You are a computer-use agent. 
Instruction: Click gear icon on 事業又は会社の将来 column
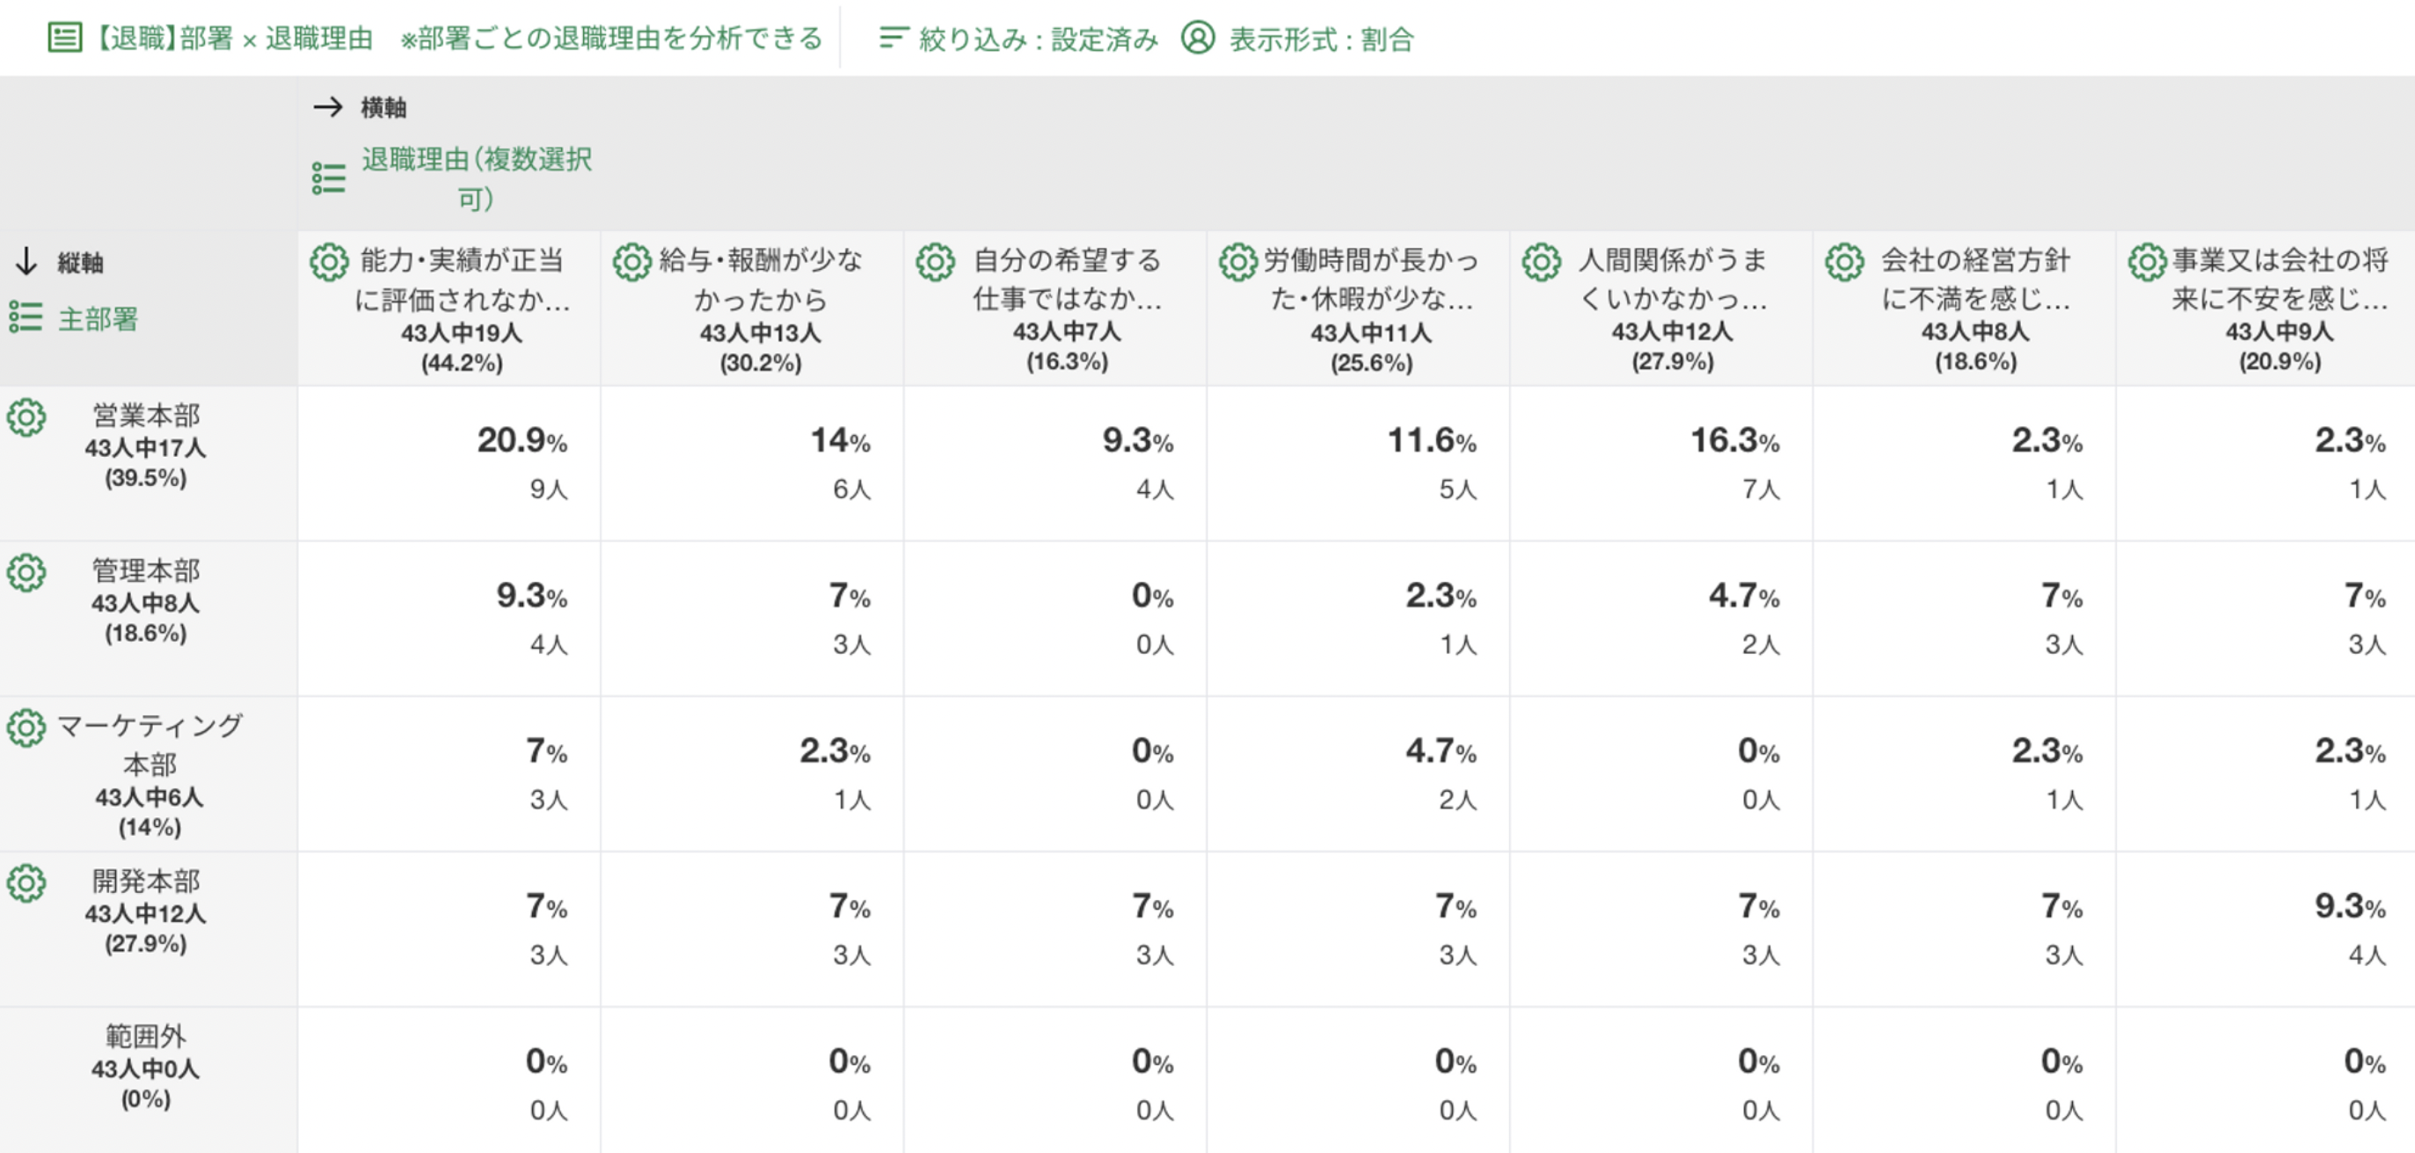tap(2147, 263)
